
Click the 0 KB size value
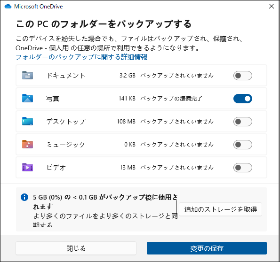[130, 145]
